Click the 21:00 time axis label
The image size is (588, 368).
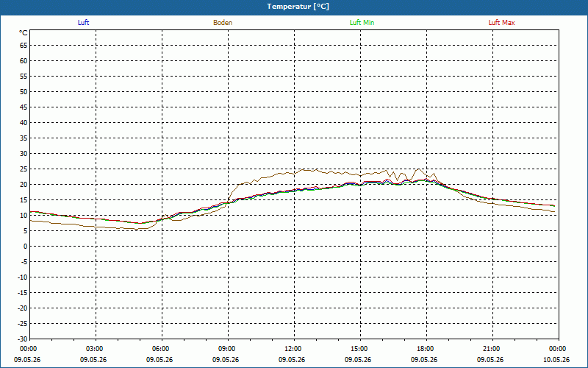pos(491,349)
